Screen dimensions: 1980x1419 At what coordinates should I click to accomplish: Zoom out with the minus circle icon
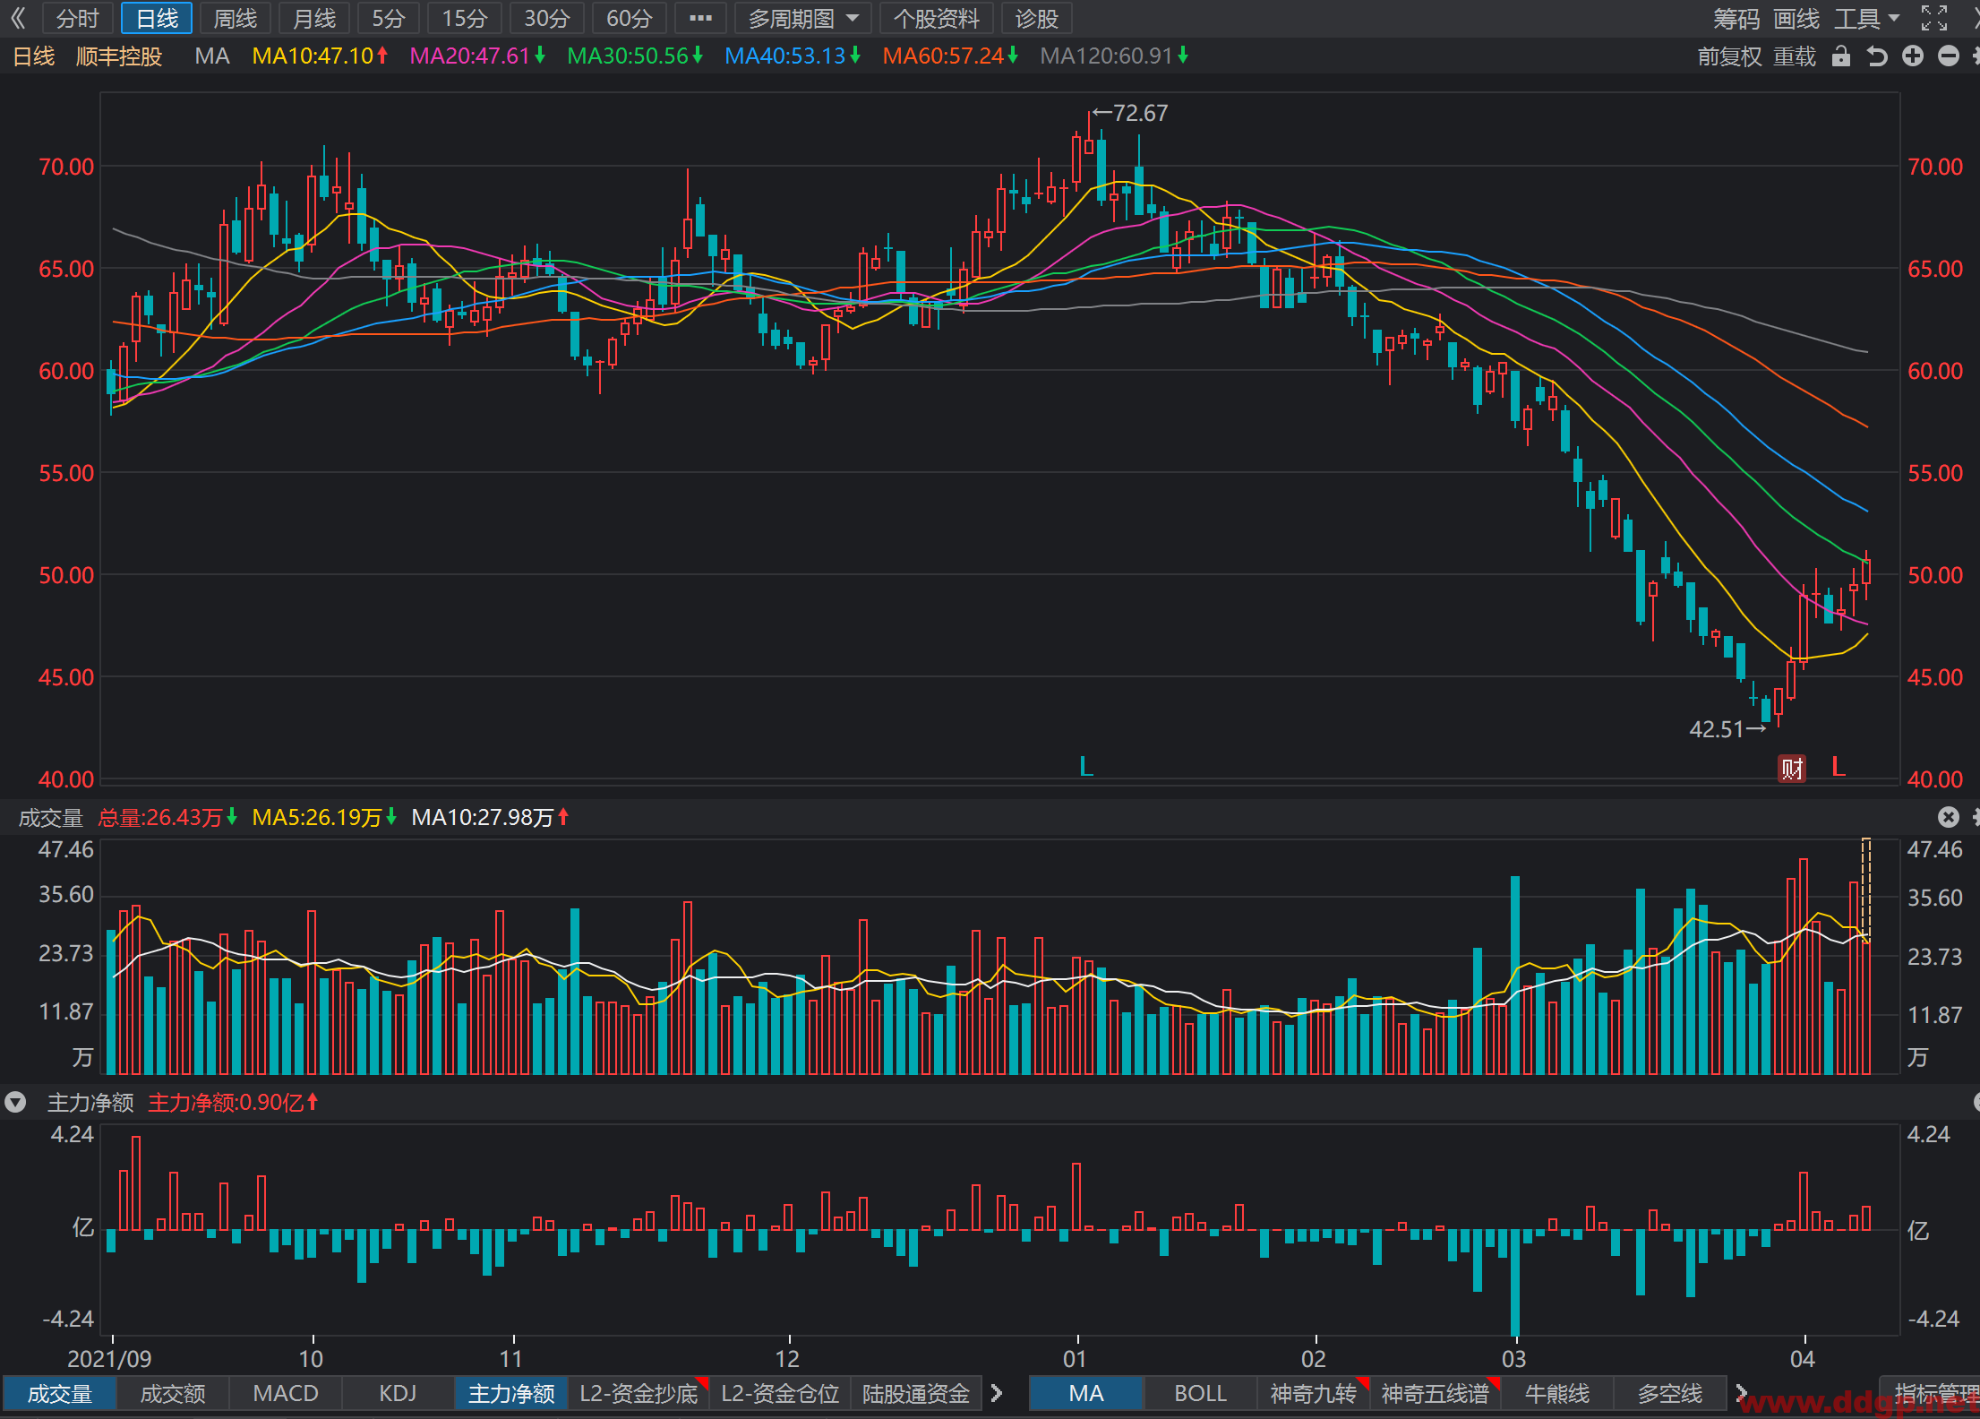[x=1949, y=56]
